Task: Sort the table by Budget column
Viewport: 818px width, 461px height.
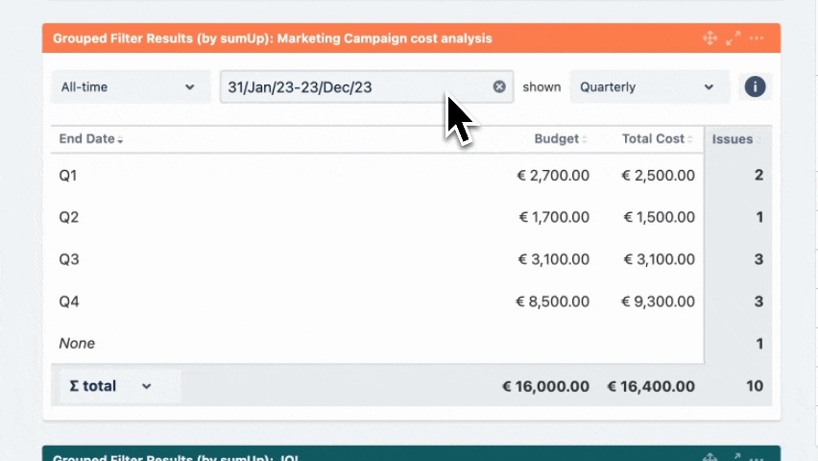Action: pyautogui.click(x=585, y=139)
